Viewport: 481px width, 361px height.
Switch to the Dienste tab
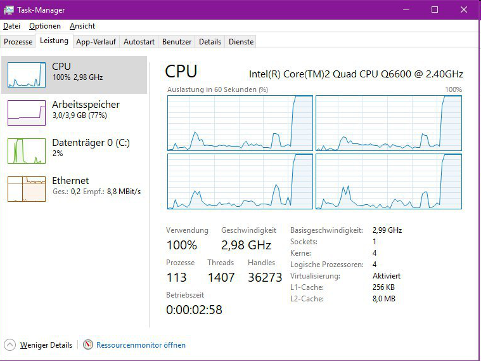click(241, 42)
